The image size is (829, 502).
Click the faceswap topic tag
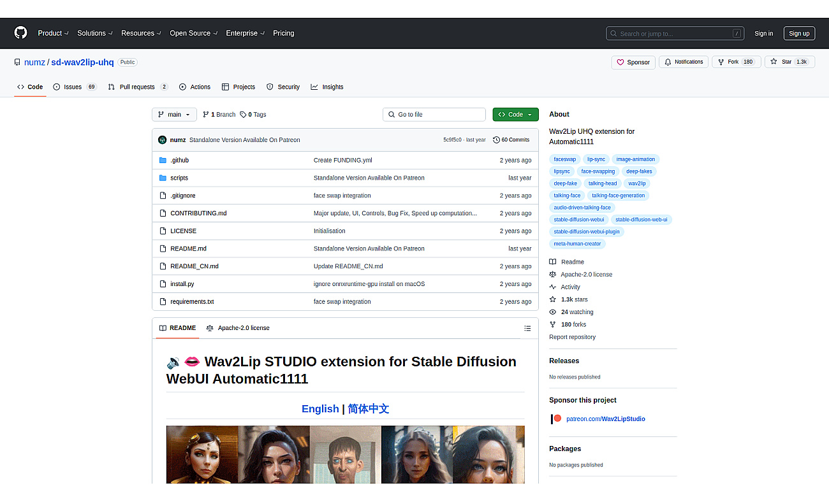tap(564, 159)
